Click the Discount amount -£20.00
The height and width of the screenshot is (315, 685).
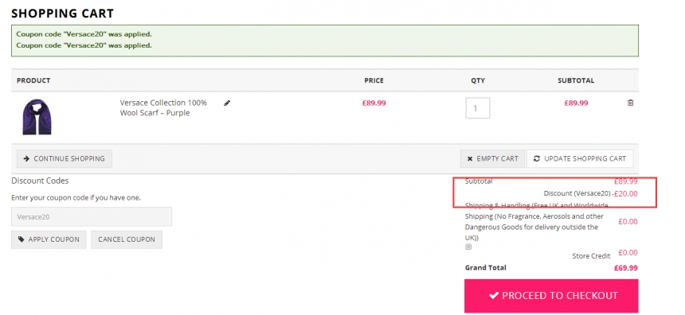(x=624, y=194)
